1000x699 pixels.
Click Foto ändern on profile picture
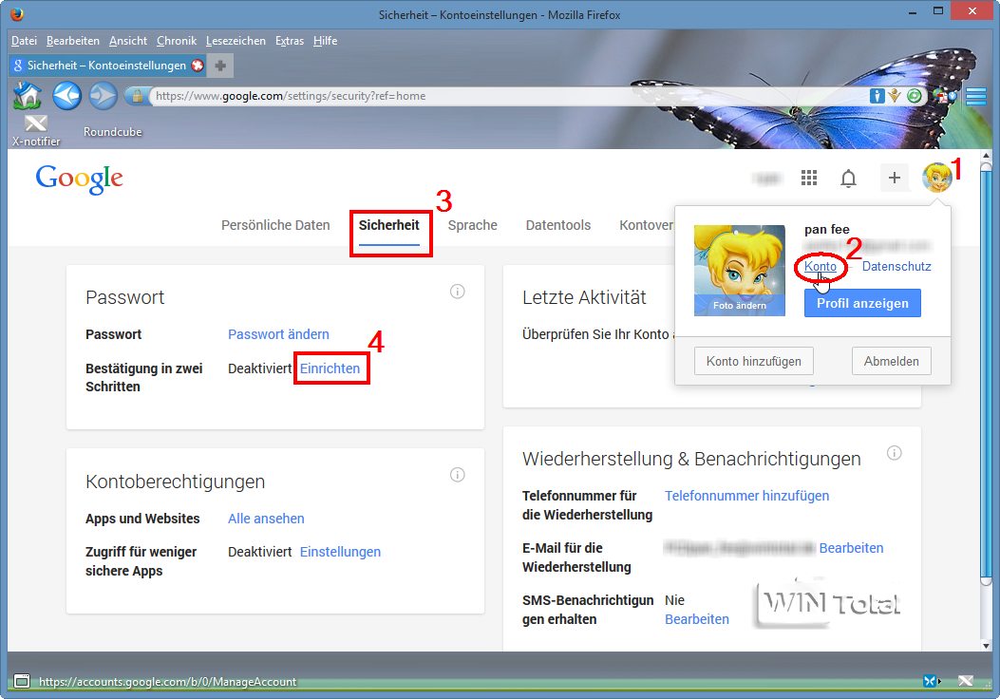pos(740,306)
